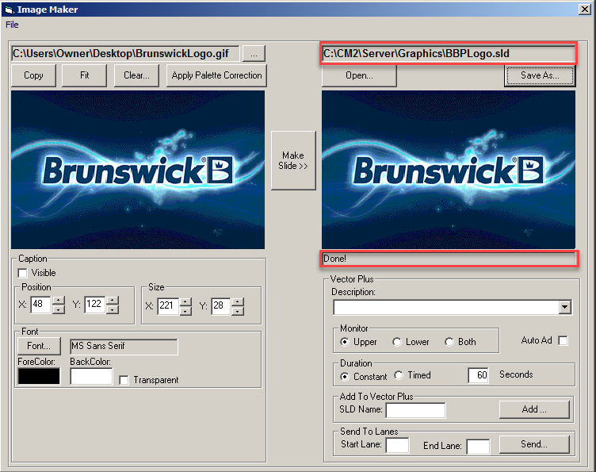Click the Seconds field showing 60

click(x=478, y=375)
